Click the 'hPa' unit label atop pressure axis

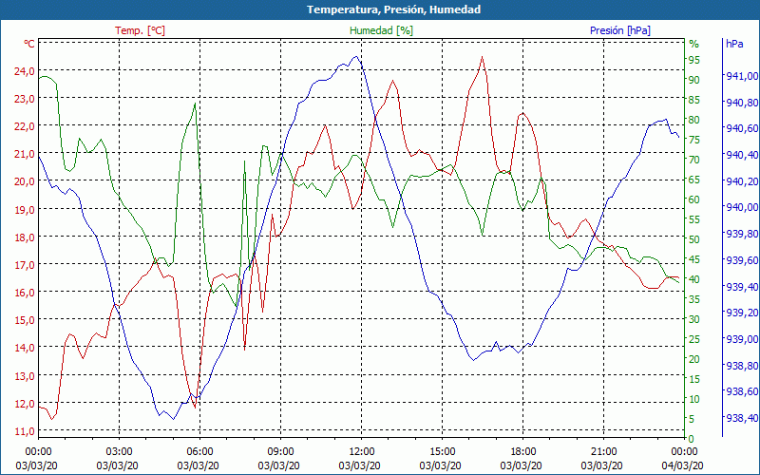click(x=734, y=44)
